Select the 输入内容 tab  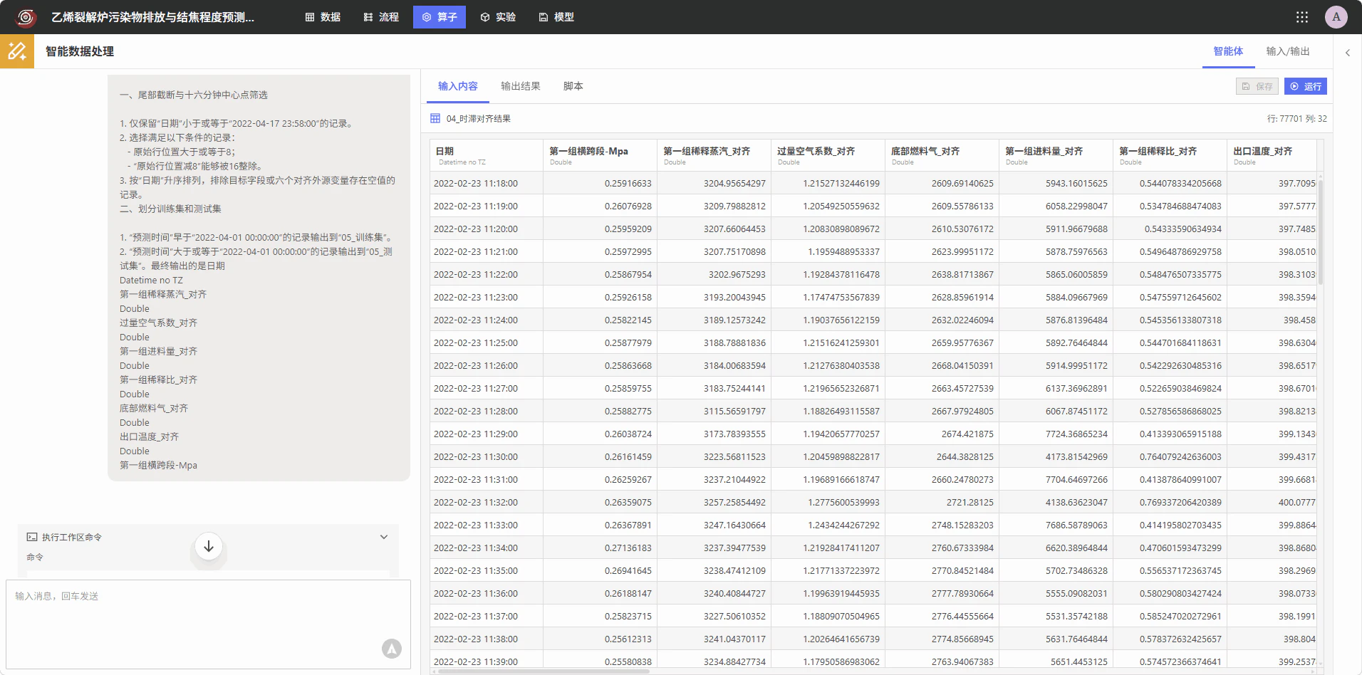(458, 86)
